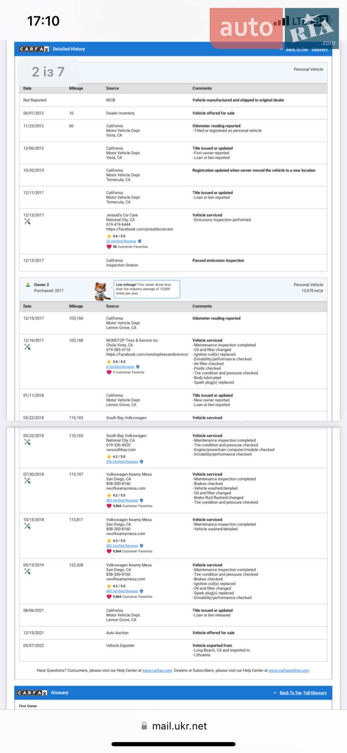Screen dimensions: 347x753
Task: Open the 23 Verified Reviews link
Action: click(121, 241)
